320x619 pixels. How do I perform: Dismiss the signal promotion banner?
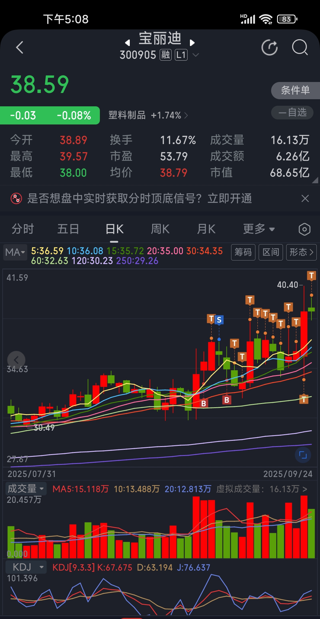click(305, 198)
